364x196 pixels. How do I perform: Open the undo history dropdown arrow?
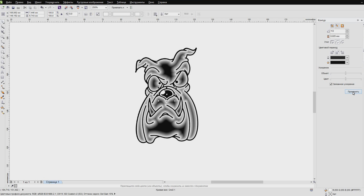pos(46,8)
